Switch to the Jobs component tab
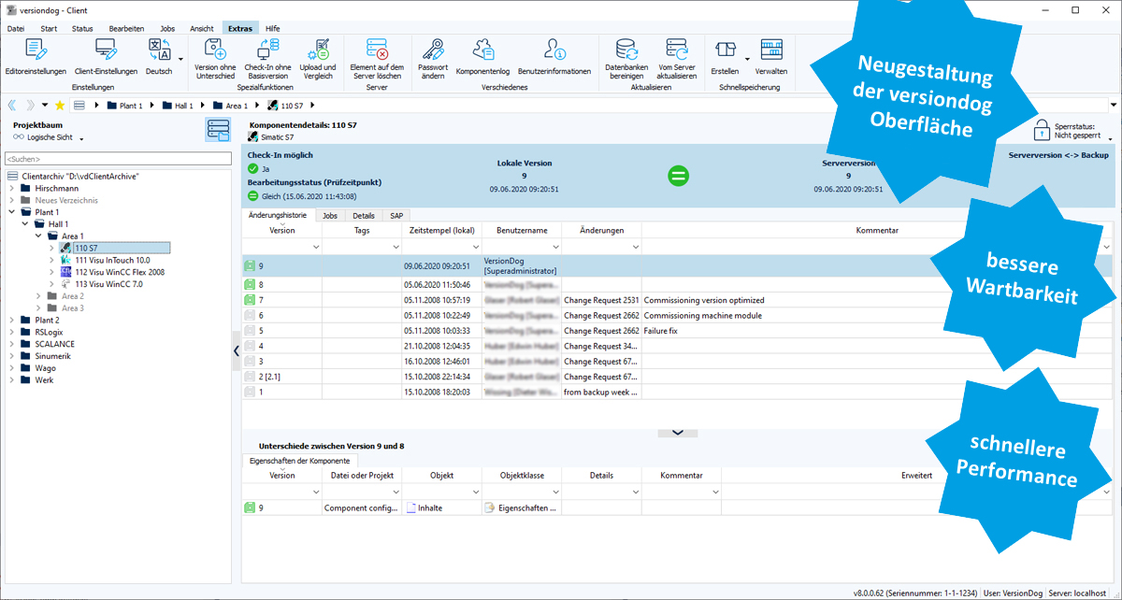This screenshot has height=600, width=1122. pyautogui.click(x=330, y=216)
